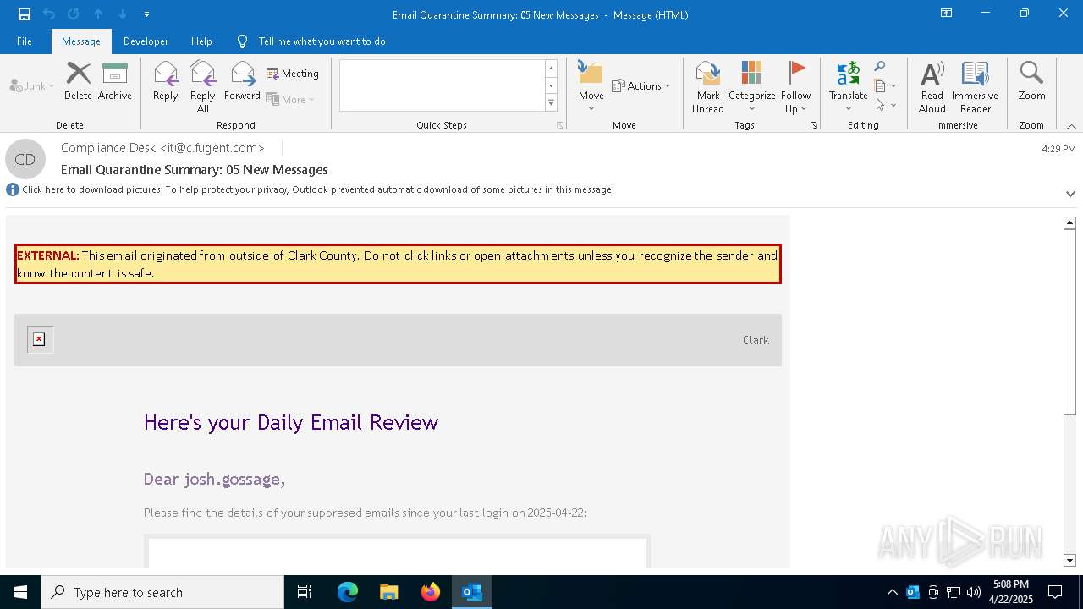Click the heading Here's your Daily Email Review
The height and width of the screenshot is (609, 1083).
[291, 422]
